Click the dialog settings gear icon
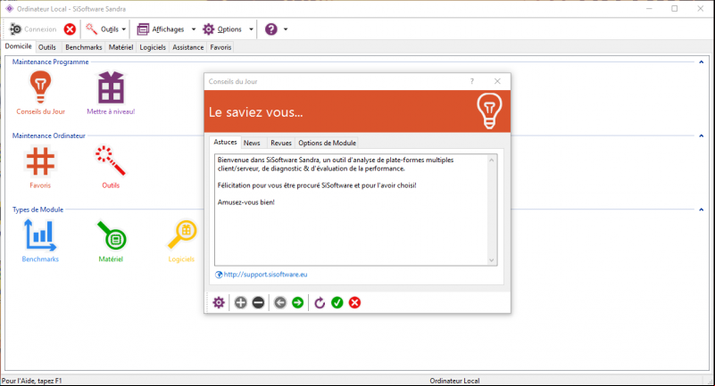The image size is (715, 386). (x=219, y=303)
